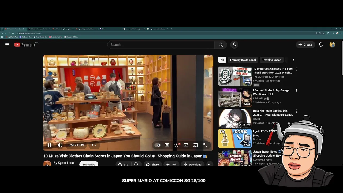This screenshot has width=343, height=193.
Task: Open By Kyoto Local channel avatar
Action: [x=47, y=164]
